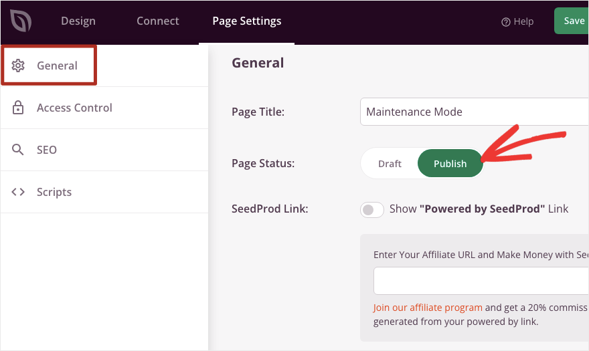Select the Page Settings tab
The image size is (589, 351).
click(247, 21)
